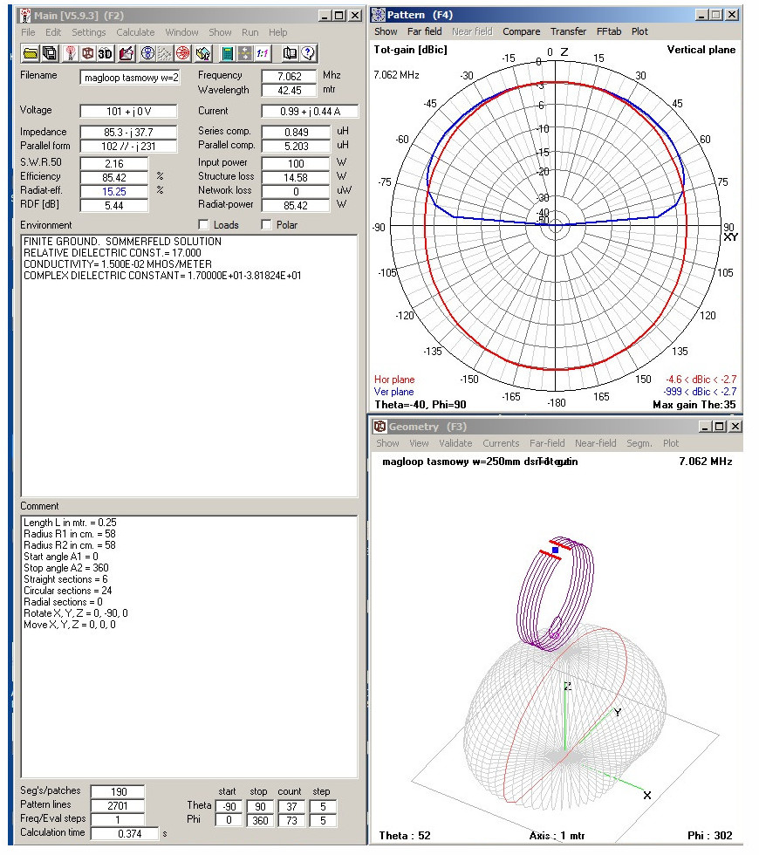Click the Frequency value field

pyautogui.click(x=288, y=76)
